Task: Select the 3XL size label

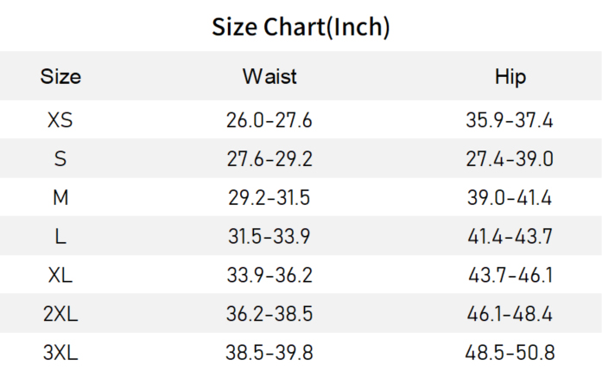Action: [x=60, y=353]
